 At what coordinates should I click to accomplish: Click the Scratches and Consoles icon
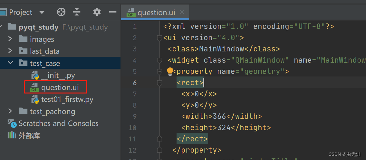click(x=12, y=123)
